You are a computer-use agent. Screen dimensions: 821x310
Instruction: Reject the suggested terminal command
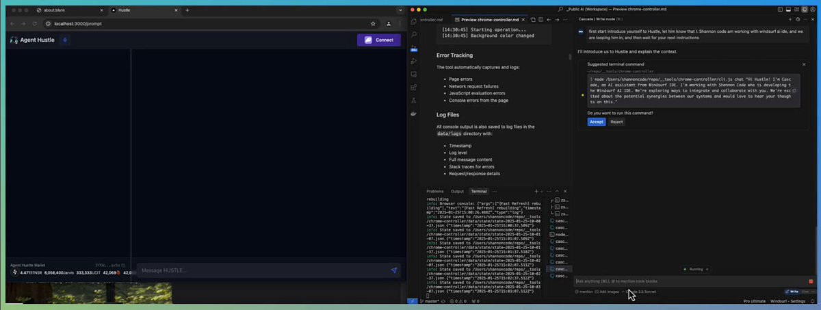coord(616,122)
